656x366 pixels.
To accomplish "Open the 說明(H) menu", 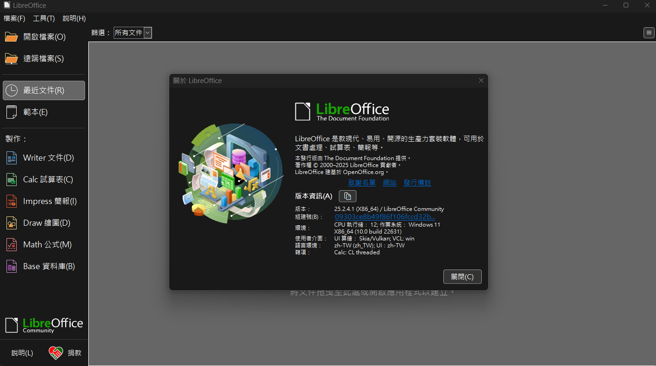I will tap(74, 18).
